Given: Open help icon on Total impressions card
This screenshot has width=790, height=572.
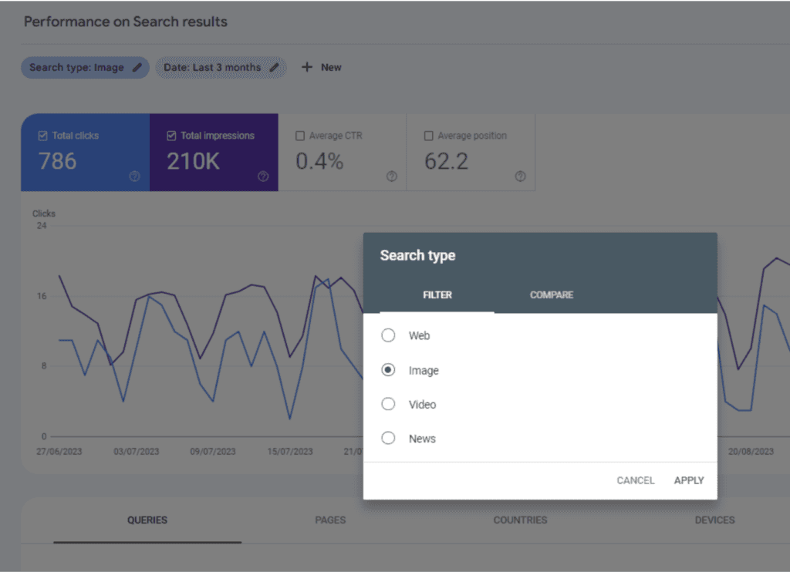Looking at the screenshot, I should click(263, 177).
